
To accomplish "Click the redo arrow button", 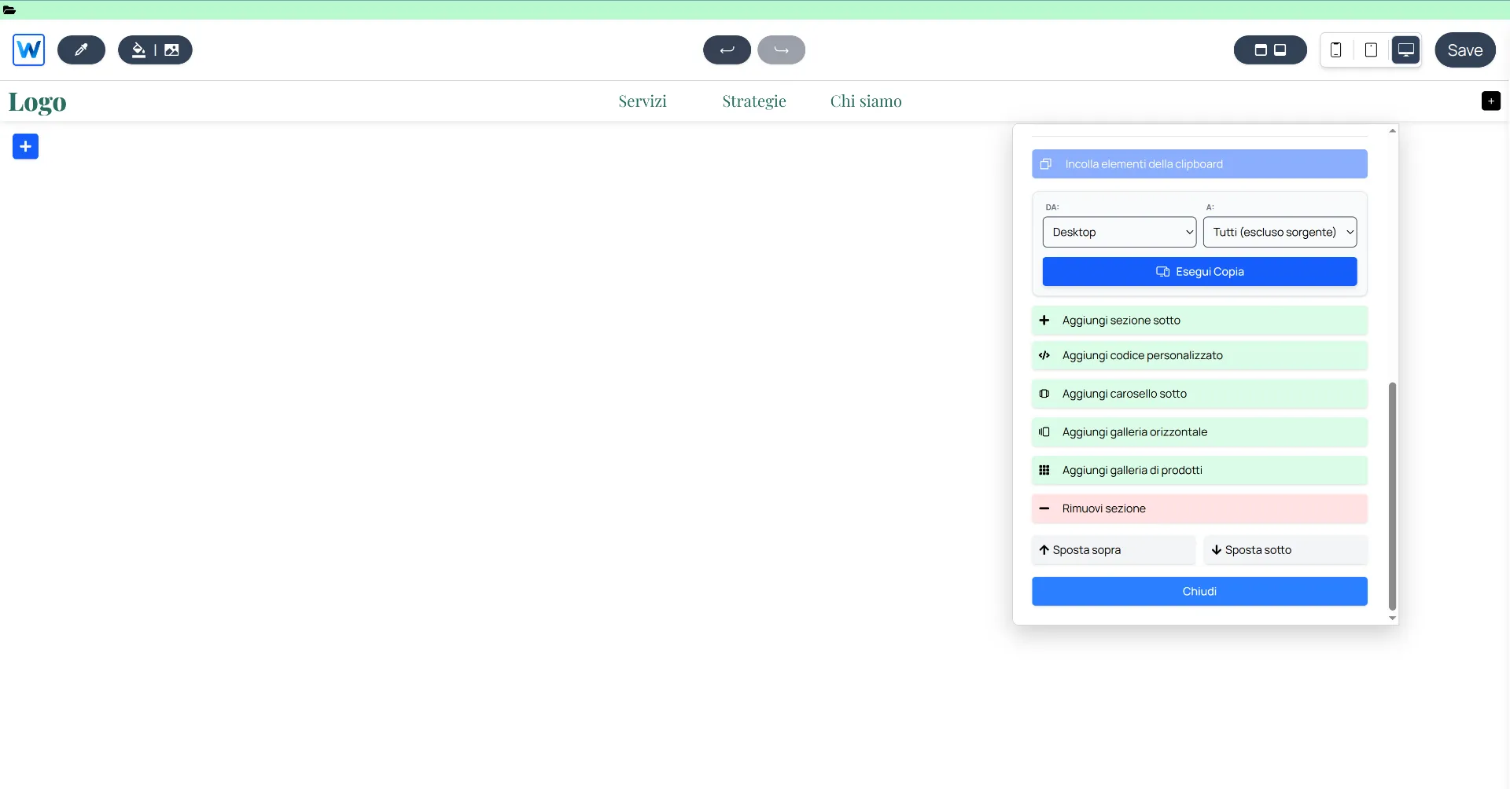I will pyautogui.click(x=781, y=50).
